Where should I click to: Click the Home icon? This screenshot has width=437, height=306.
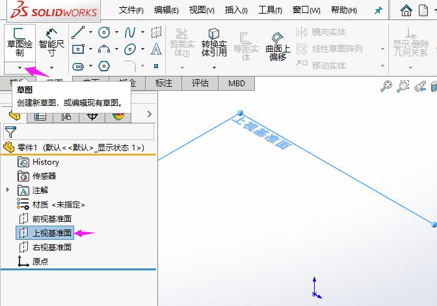click(406, 11)
